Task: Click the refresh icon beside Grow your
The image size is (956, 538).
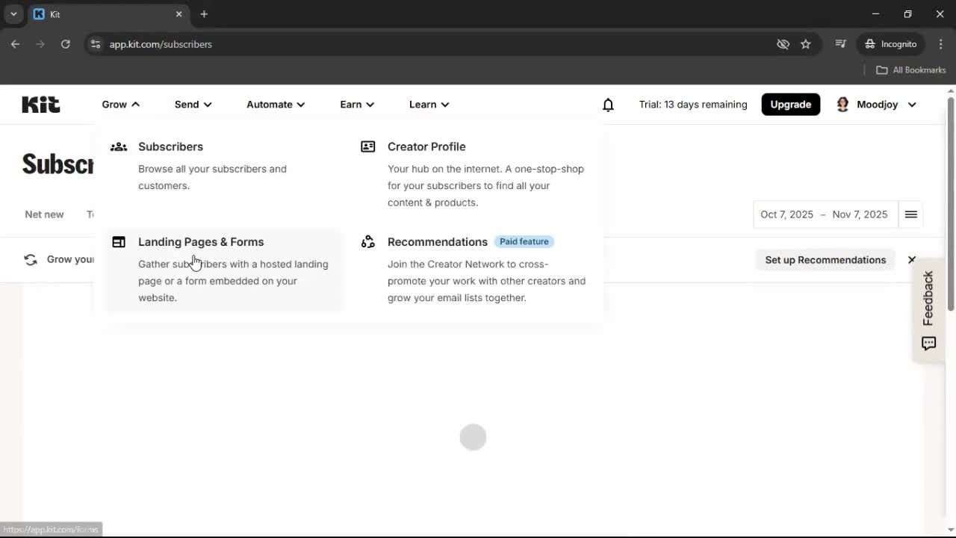Action: pos(31,259)
